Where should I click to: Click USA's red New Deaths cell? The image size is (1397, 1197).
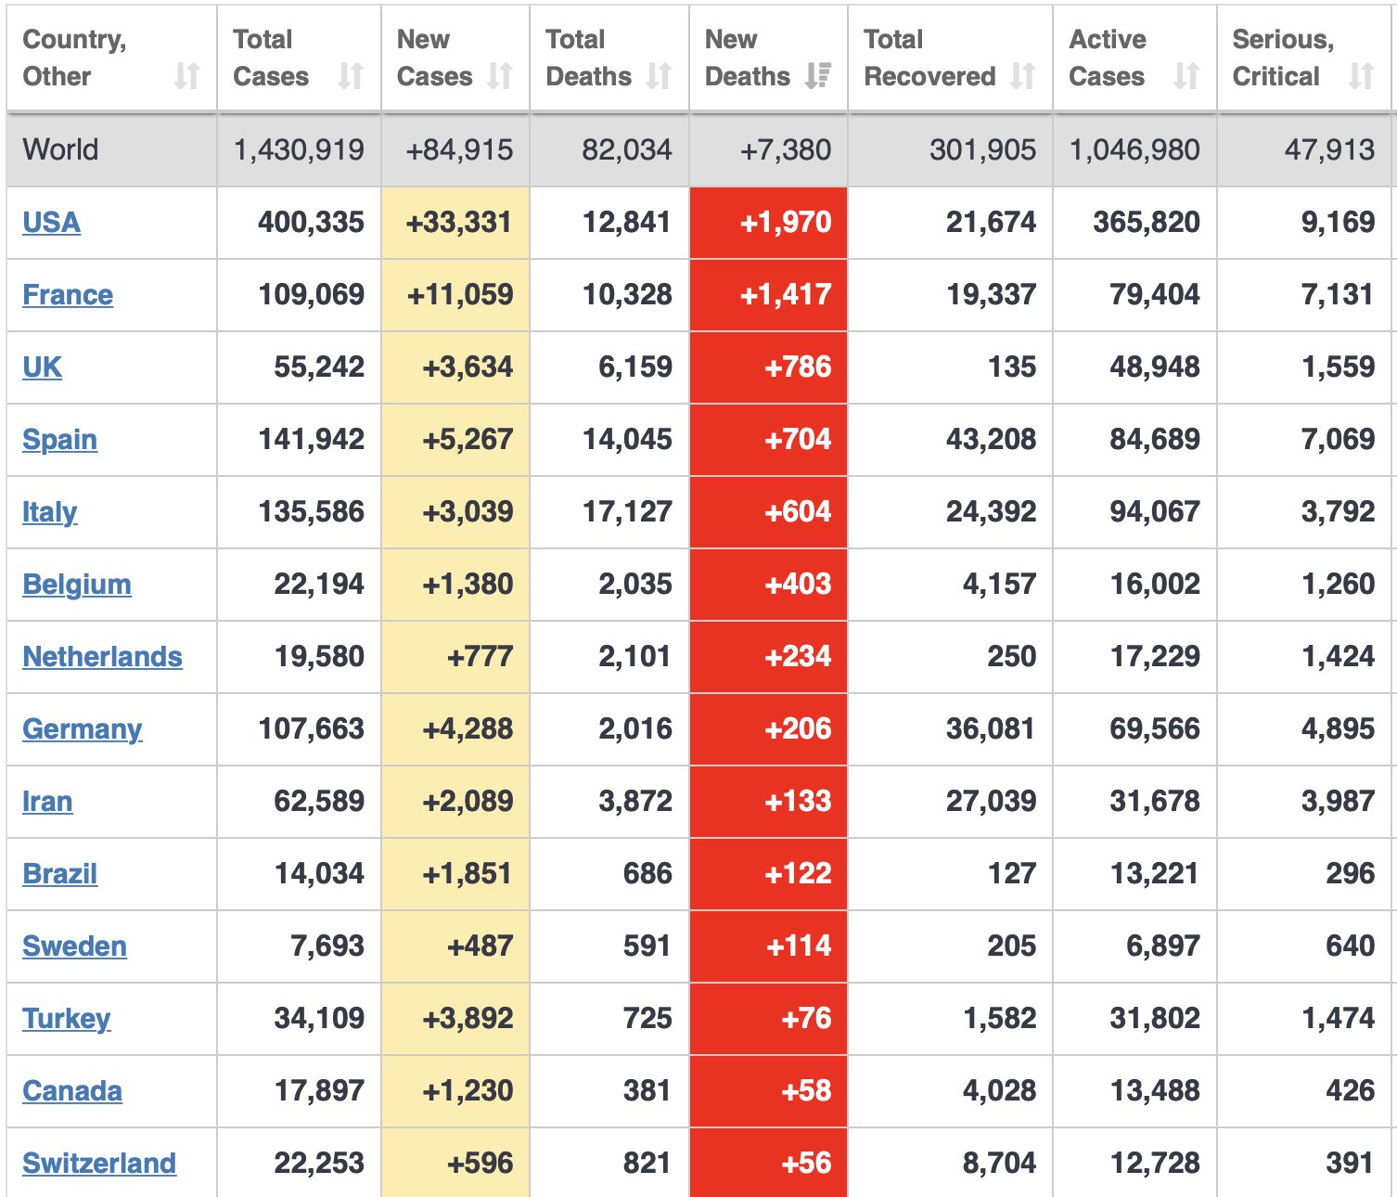click(768, 223)
